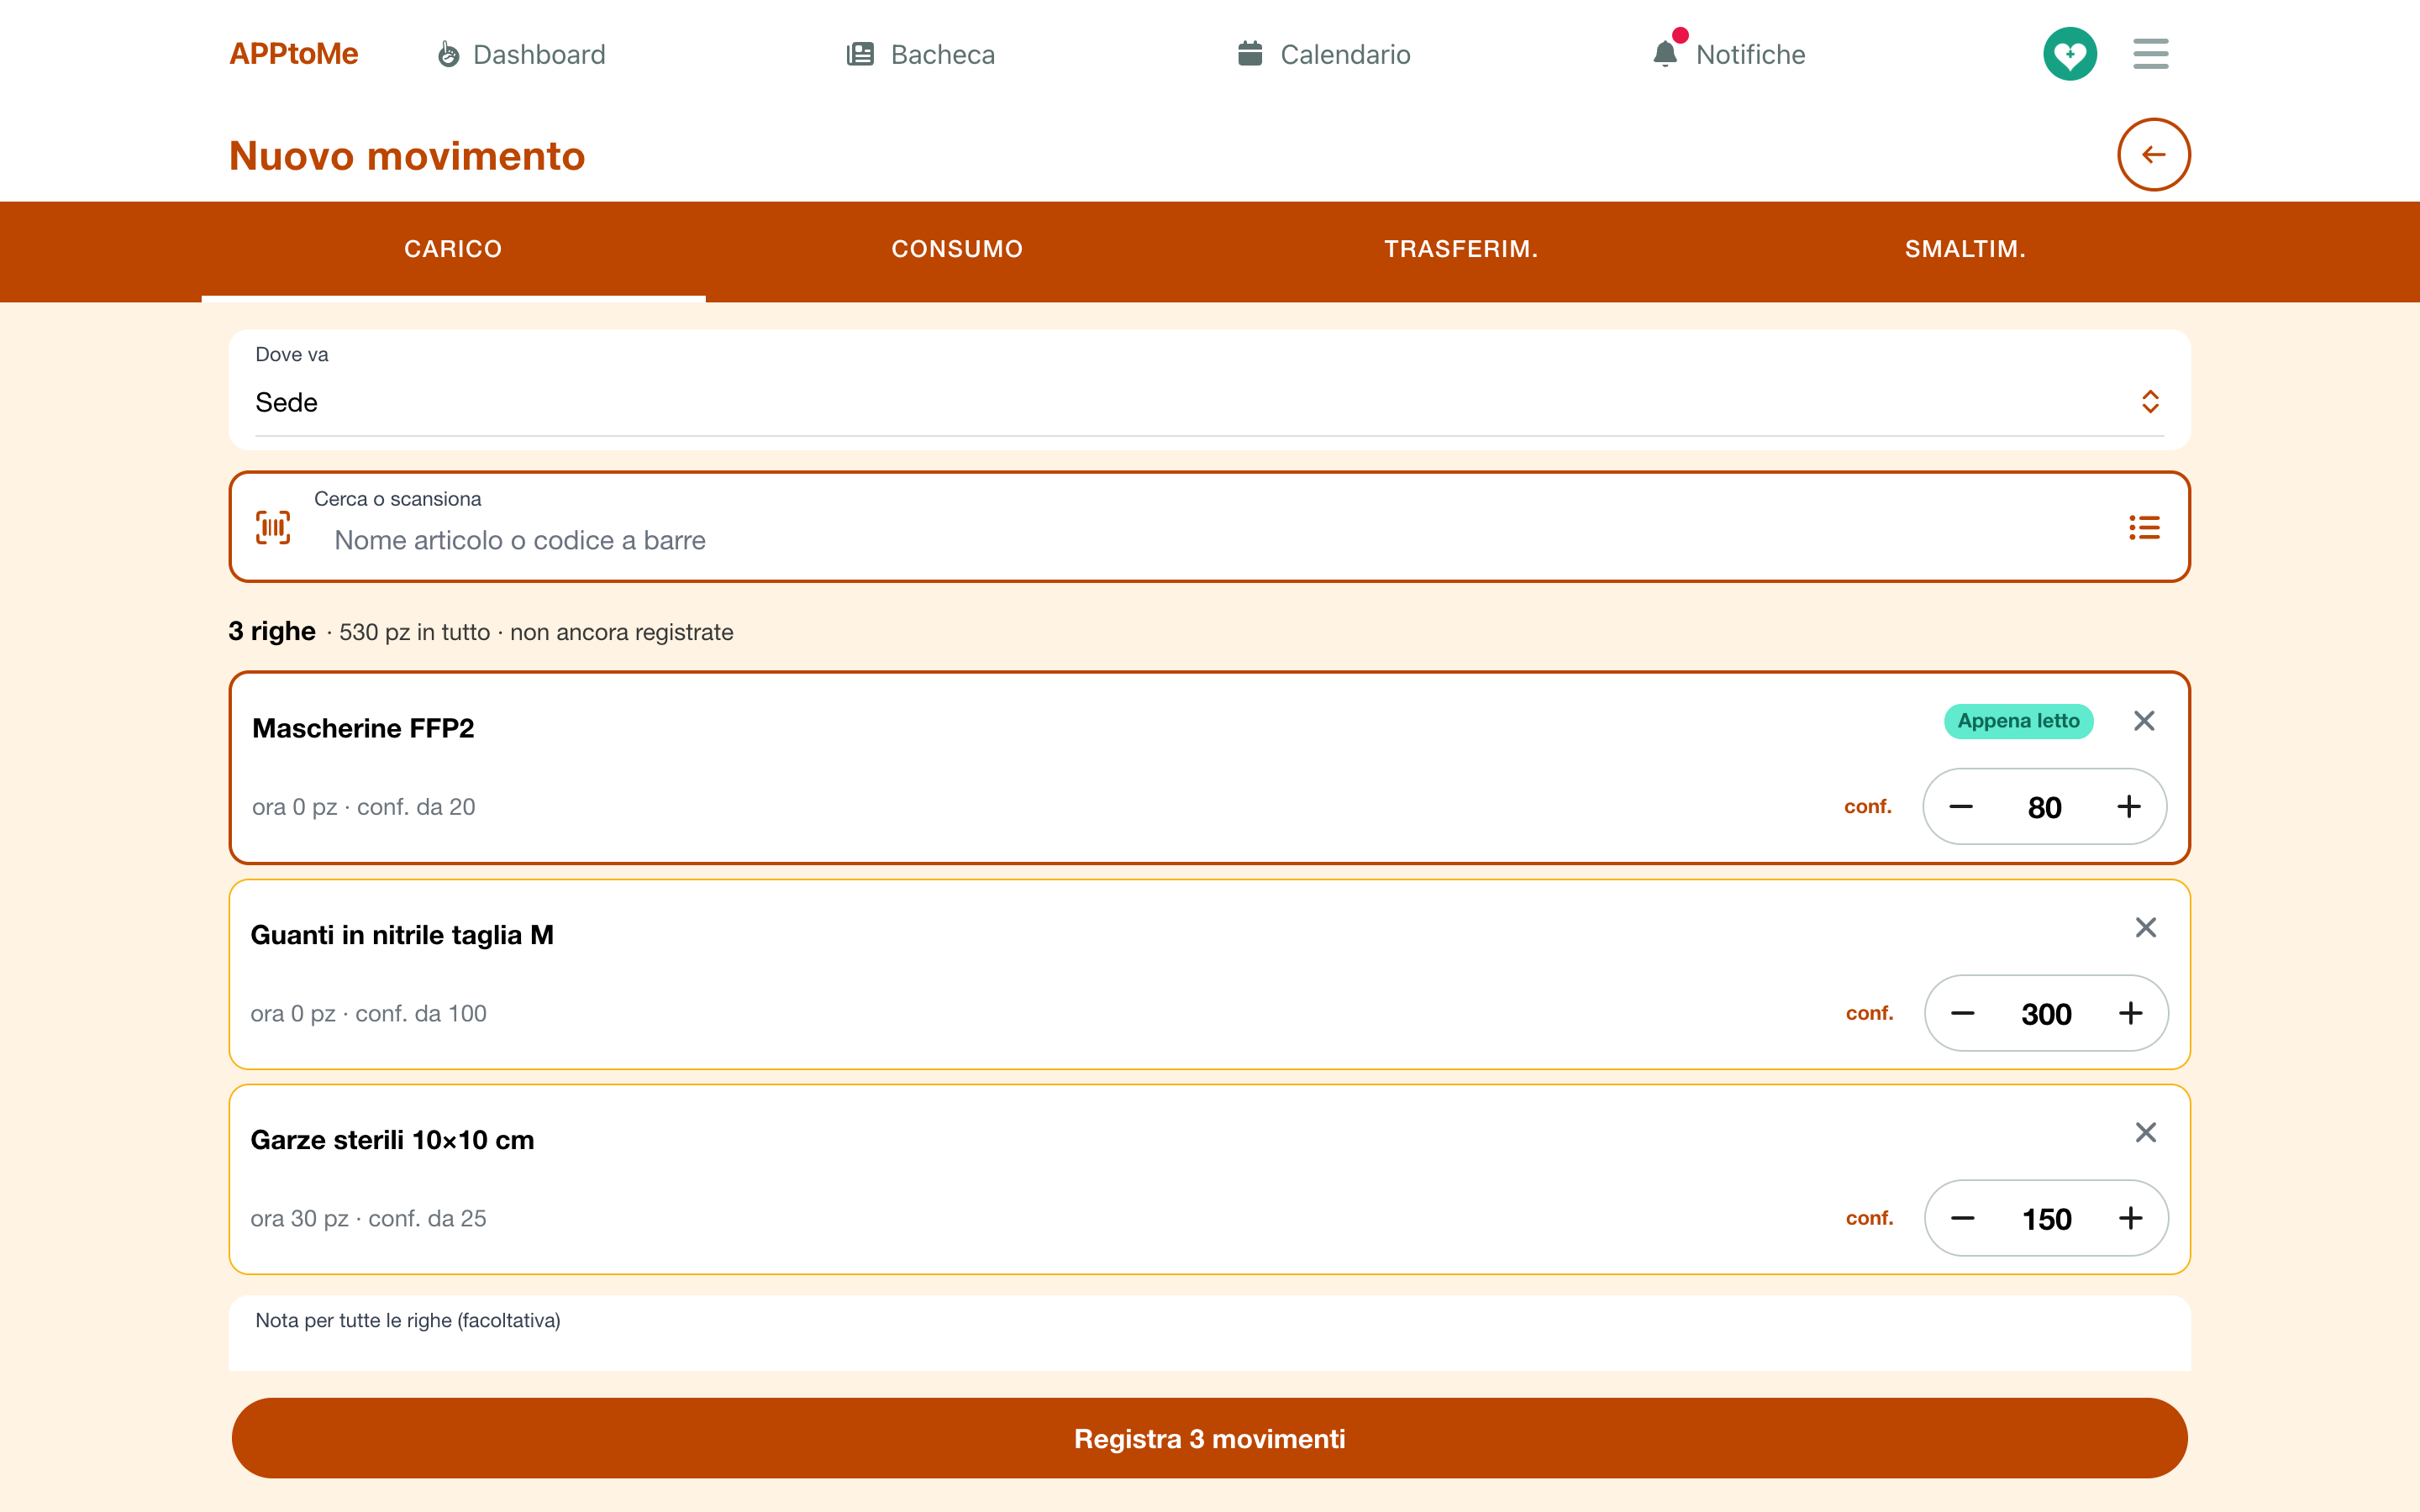Viewport: 2420px width, 1512px height.
Task: Open Notifiche bell icon
Action: click(x=1665, y=53)
